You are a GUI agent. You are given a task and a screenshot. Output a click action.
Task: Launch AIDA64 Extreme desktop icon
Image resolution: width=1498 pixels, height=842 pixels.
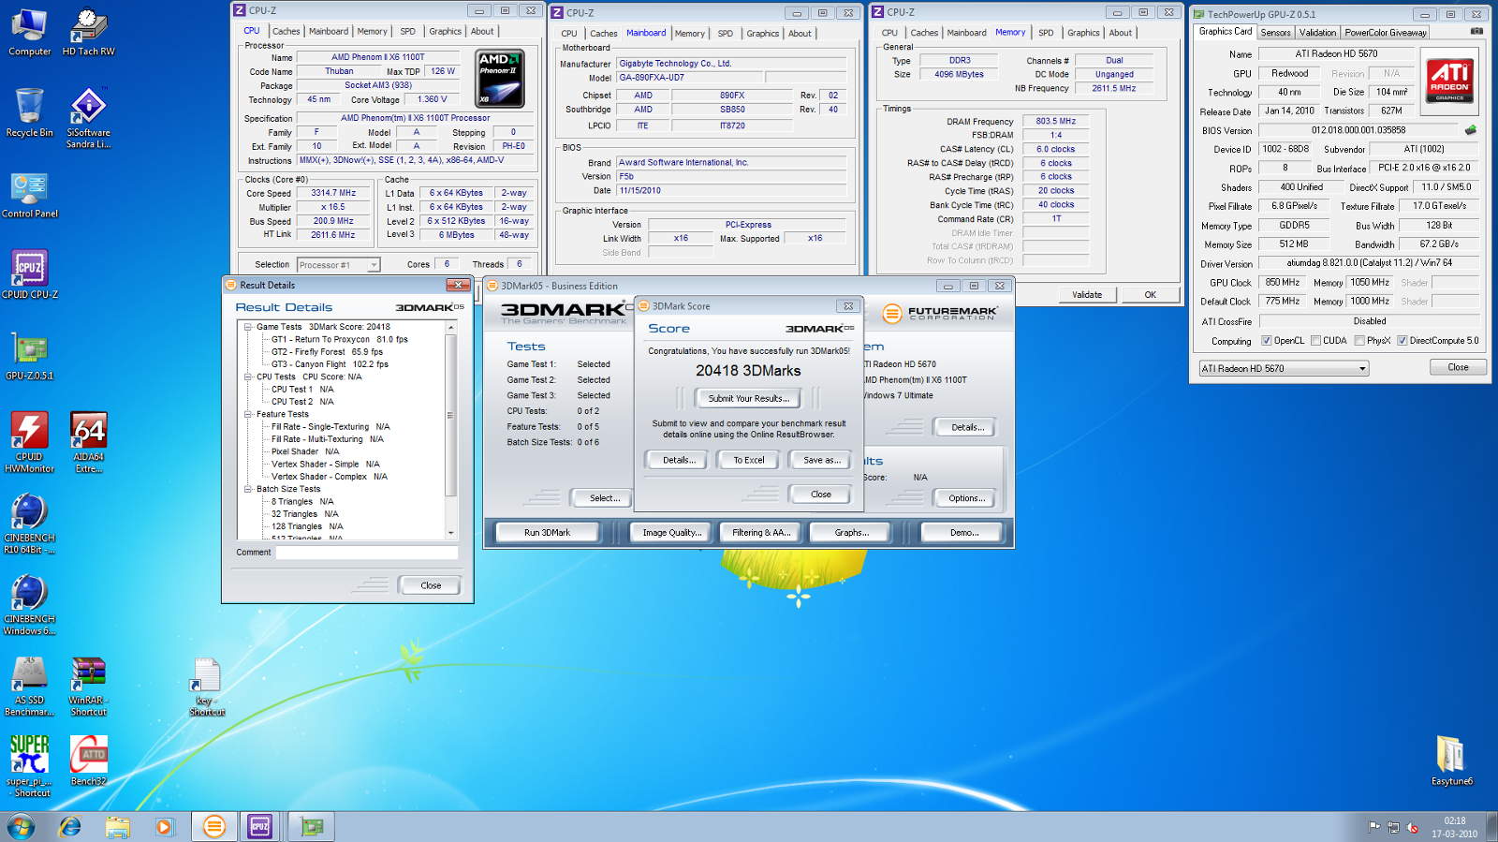(x=88, y=443)
